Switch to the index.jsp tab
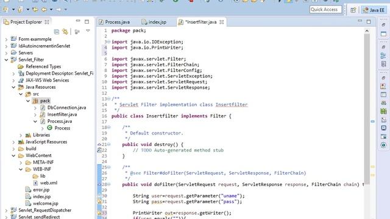Viewport: 390px width, 219px height. 154,22
